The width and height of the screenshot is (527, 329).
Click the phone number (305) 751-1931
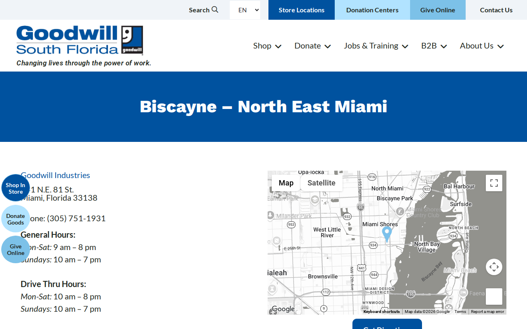coord(76,218)
